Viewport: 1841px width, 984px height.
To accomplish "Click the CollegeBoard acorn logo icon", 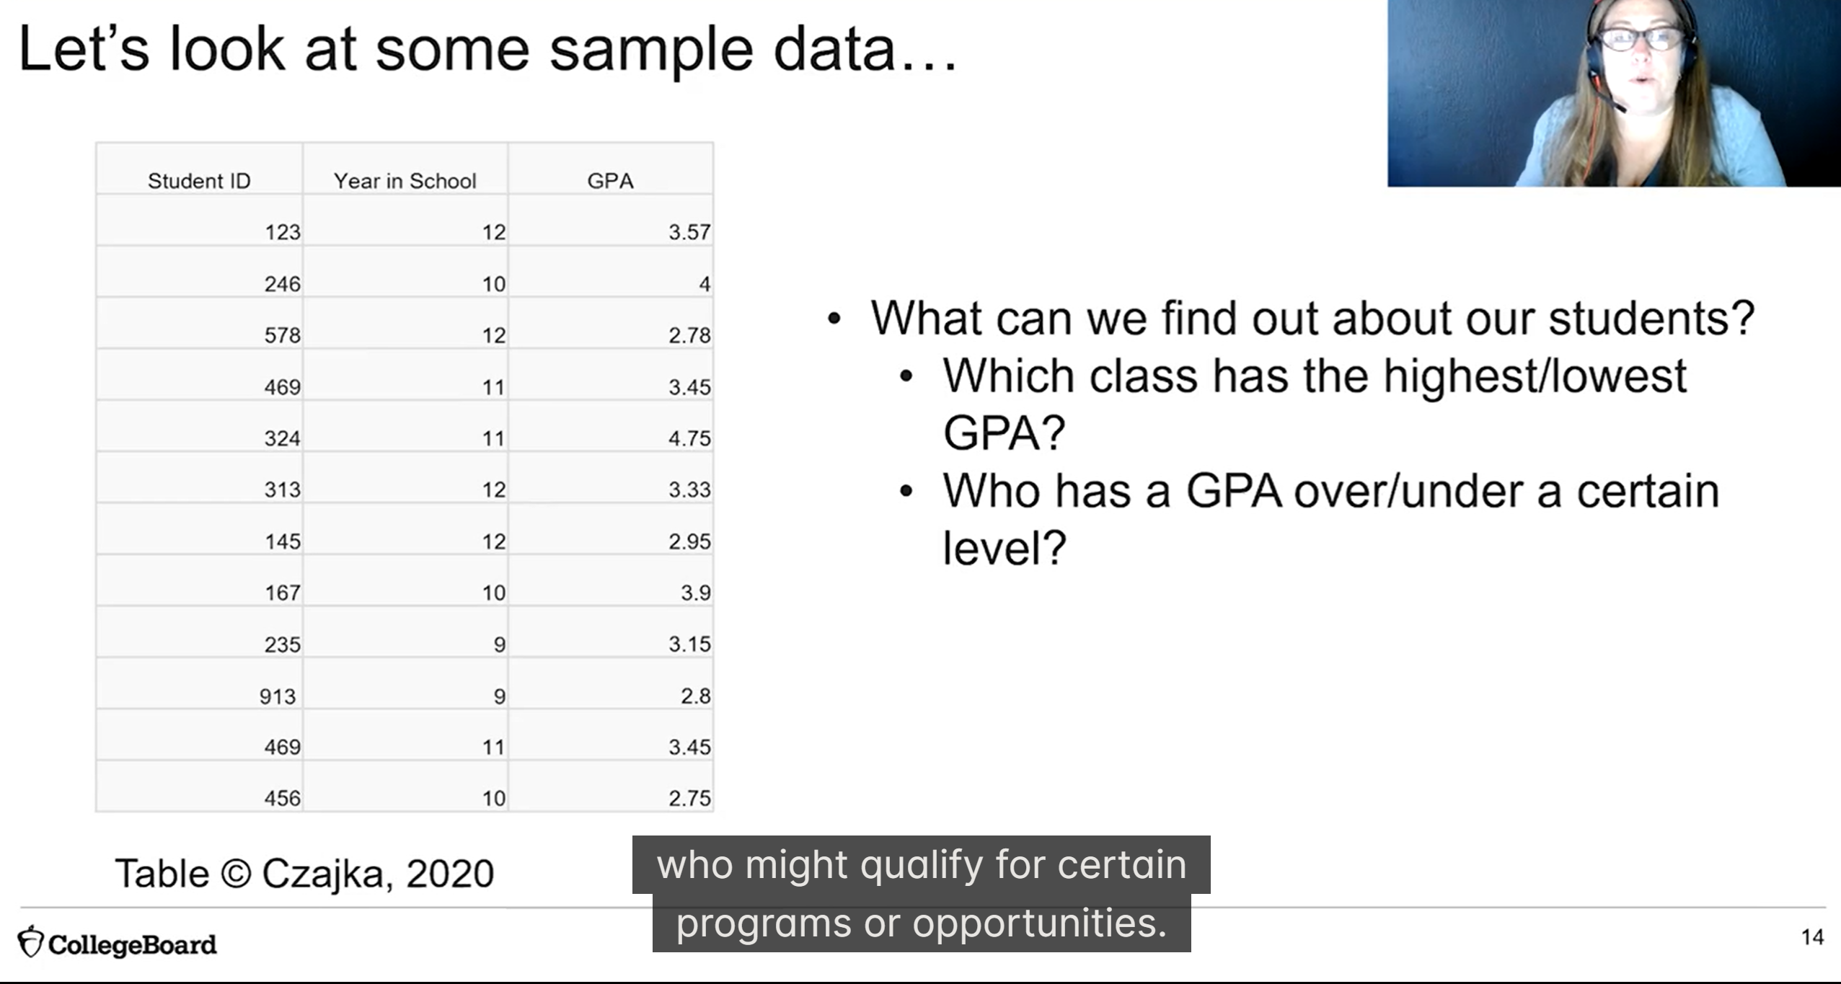I will [x=30, y=941].
